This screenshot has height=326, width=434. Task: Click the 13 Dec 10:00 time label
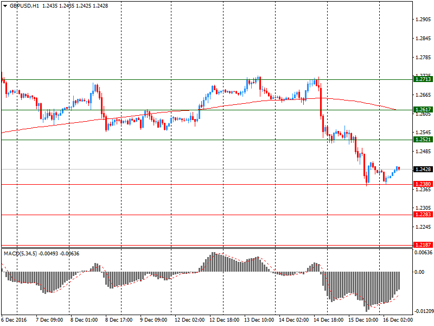point(259,320)
